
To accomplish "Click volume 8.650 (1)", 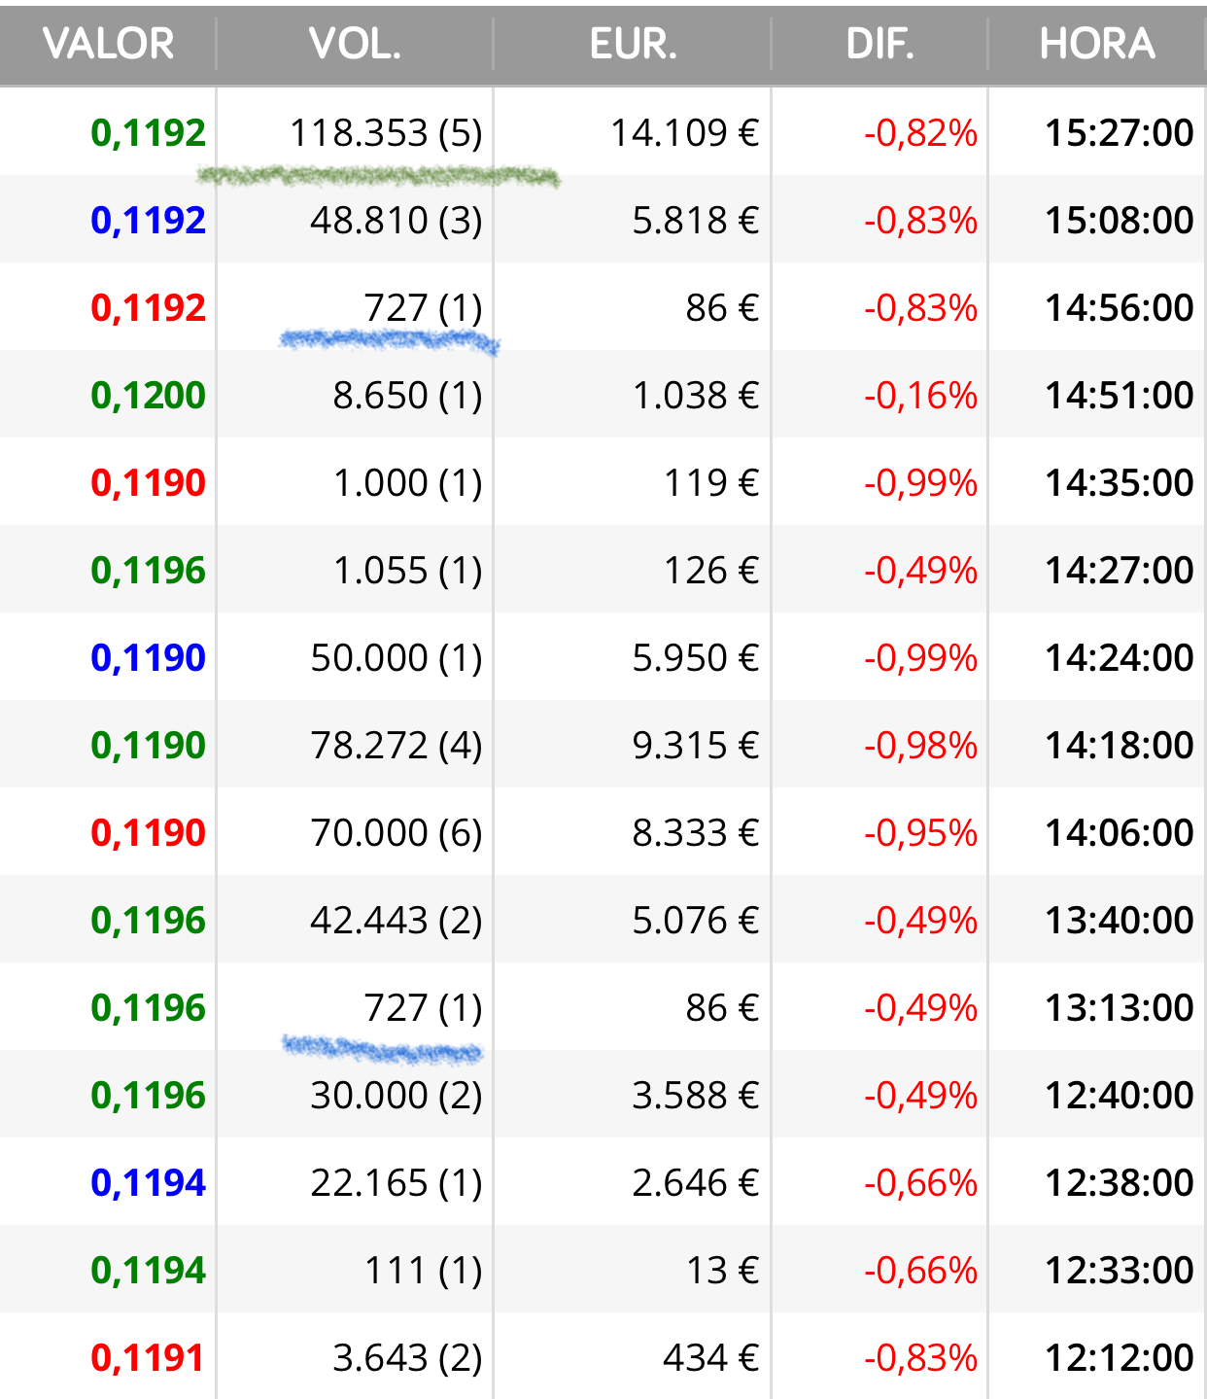I will pyautogui.click(x=407, y=396).
